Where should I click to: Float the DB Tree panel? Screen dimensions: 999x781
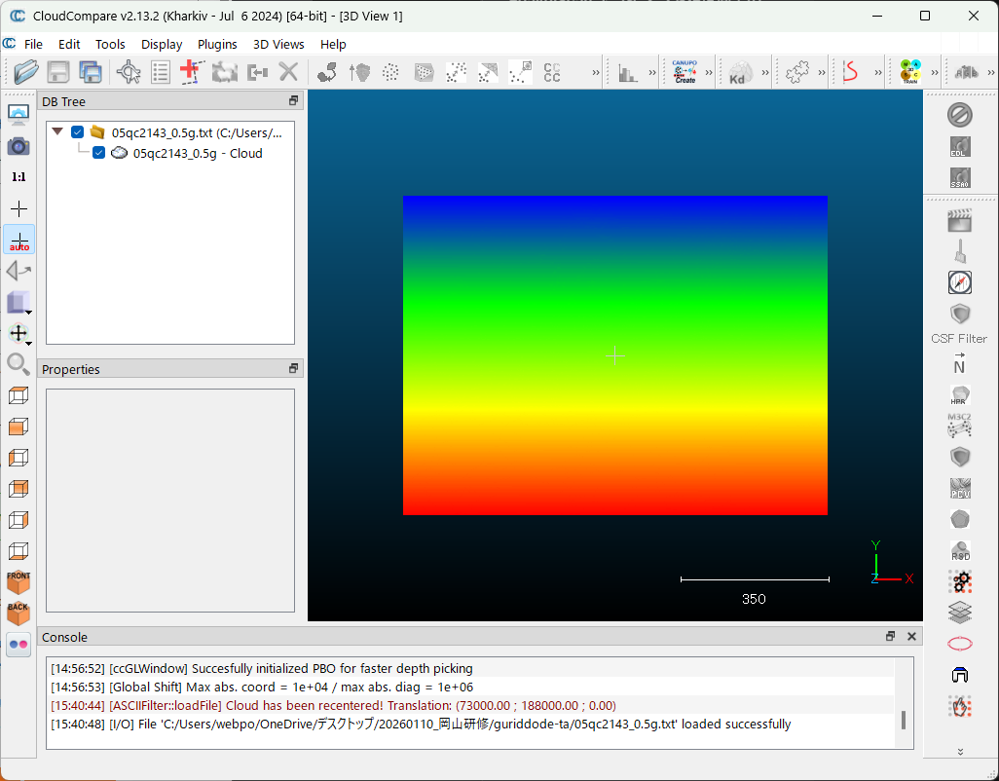[293, 101]
